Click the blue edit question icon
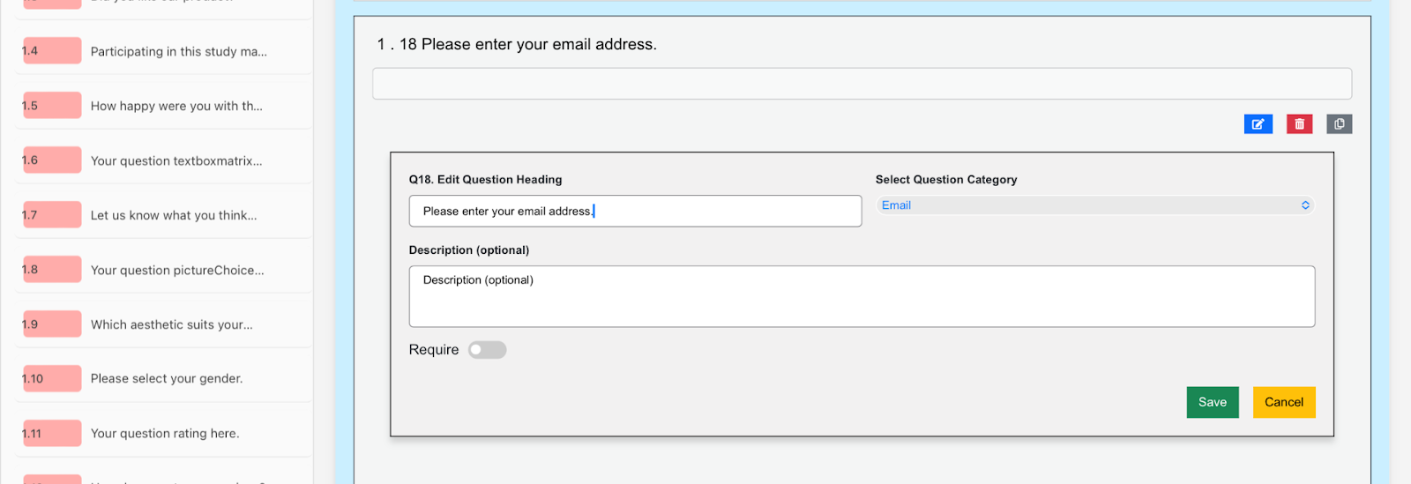The height and width of the screenshot is (484, 1411). coord(1258,124)
